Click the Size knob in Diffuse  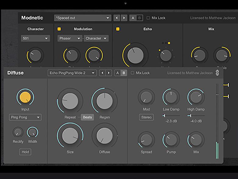point(70,136)
